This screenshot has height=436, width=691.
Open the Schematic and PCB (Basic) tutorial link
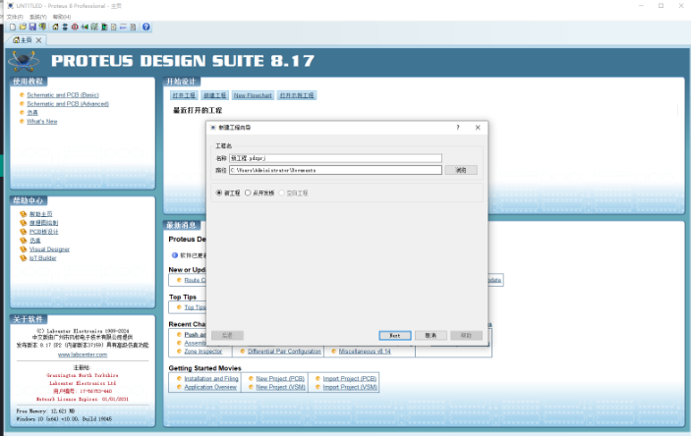tap(62, 95)
